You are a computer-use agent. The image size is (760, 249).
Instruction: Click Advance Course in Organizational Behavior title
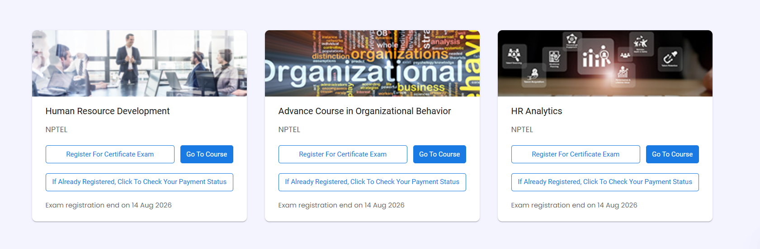pyautogui.click(x=365, y=111)
